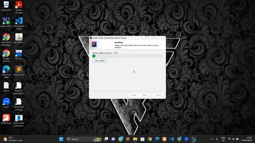Open Microsoft Edge from the taskbar

point(157,139)
